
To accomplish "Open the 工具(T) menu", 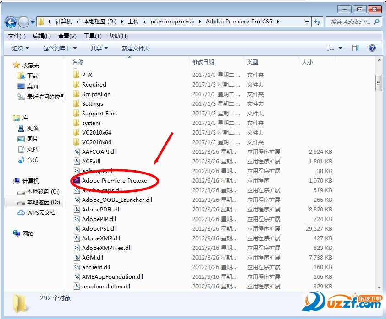I will point(93,36).
